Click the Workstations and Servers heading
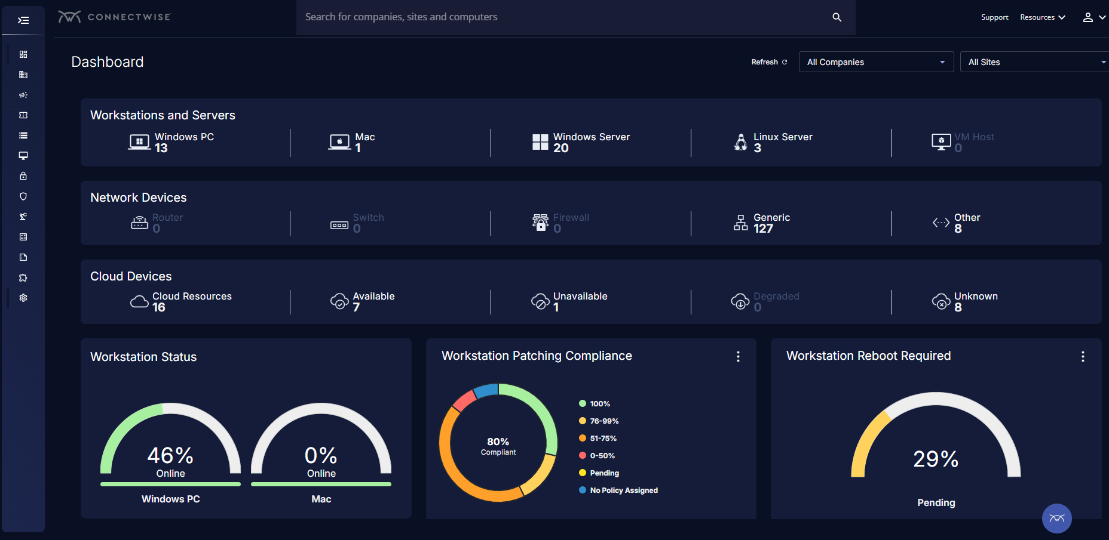 pos(163,115)
